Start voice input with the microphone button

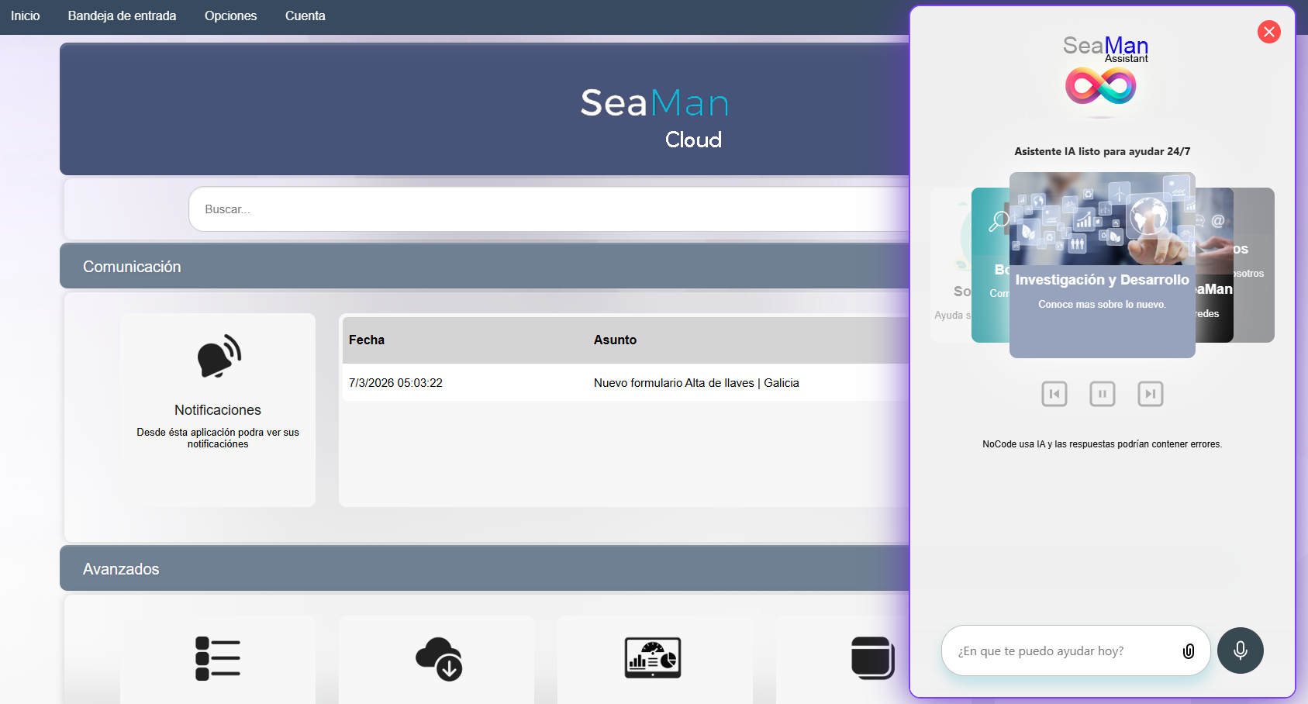(x=1241, y=651)
